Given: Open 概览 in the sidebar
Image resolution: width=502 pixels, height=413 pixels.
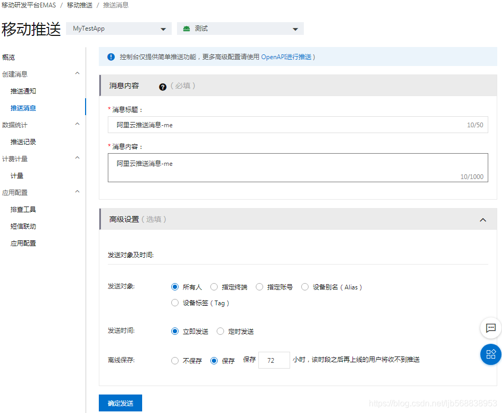Looking at the screenshot, I should 8,57.
